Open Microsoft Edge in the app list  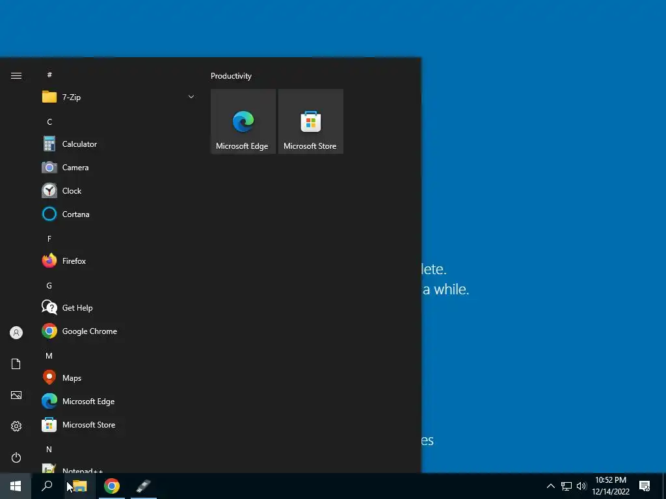tap(118, 402)
